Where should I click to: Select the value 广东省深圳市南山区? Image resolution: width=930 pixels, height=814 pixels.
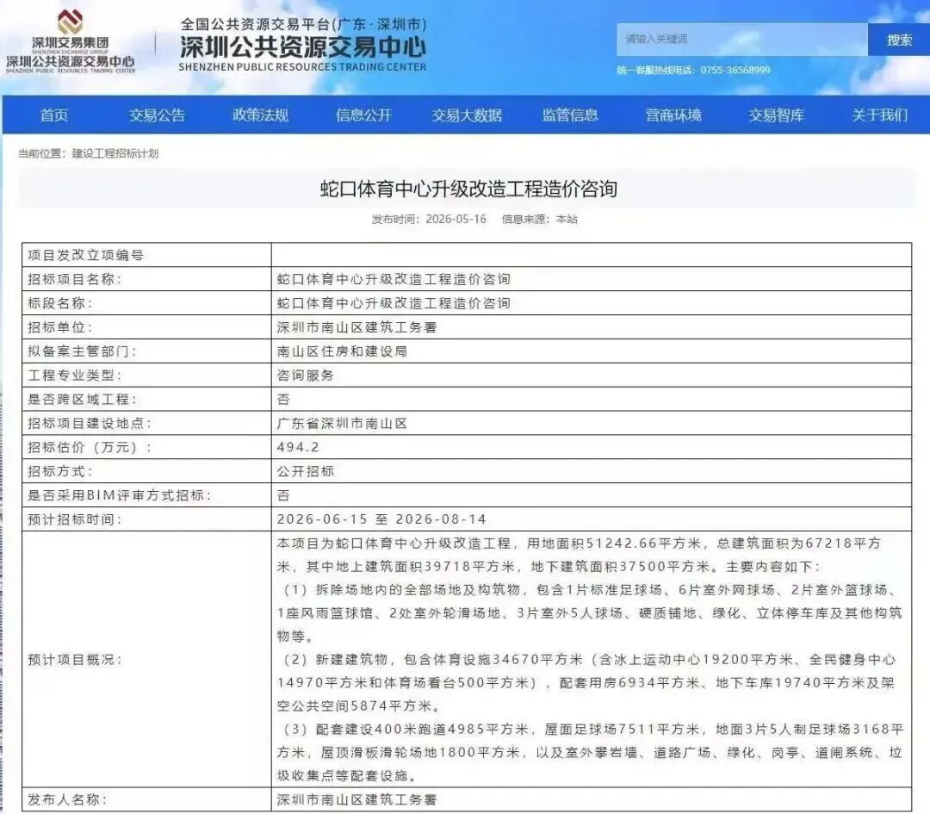point(342,423)
